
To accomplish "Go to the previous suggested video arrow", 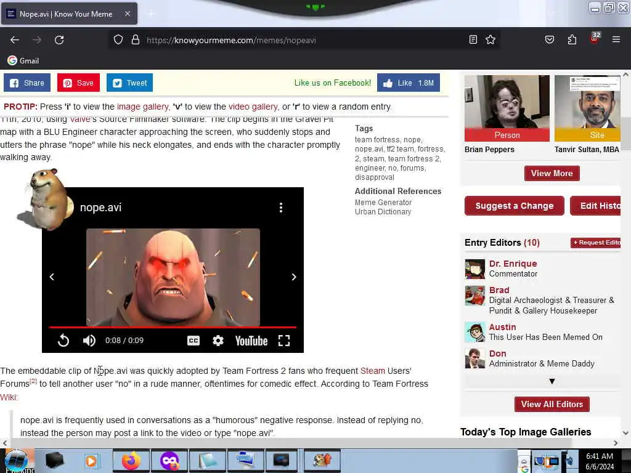I will (52, 277).
